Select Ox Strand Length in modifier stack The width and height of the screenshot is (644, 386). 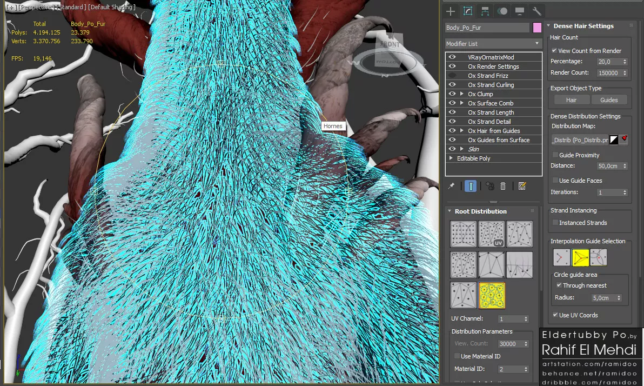pyautogui.click(x=491, y=112)
